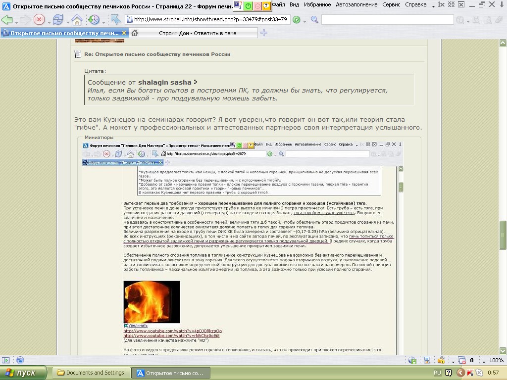Open the Избранное menu

tap(317, 4)
